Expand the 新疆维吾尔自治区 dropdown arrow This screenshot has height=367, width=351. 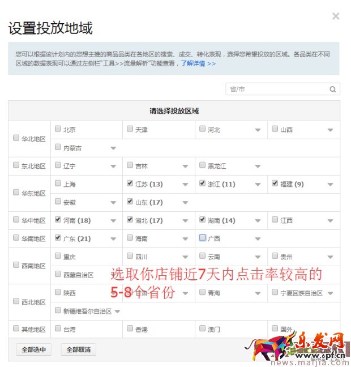pos(117,311)
